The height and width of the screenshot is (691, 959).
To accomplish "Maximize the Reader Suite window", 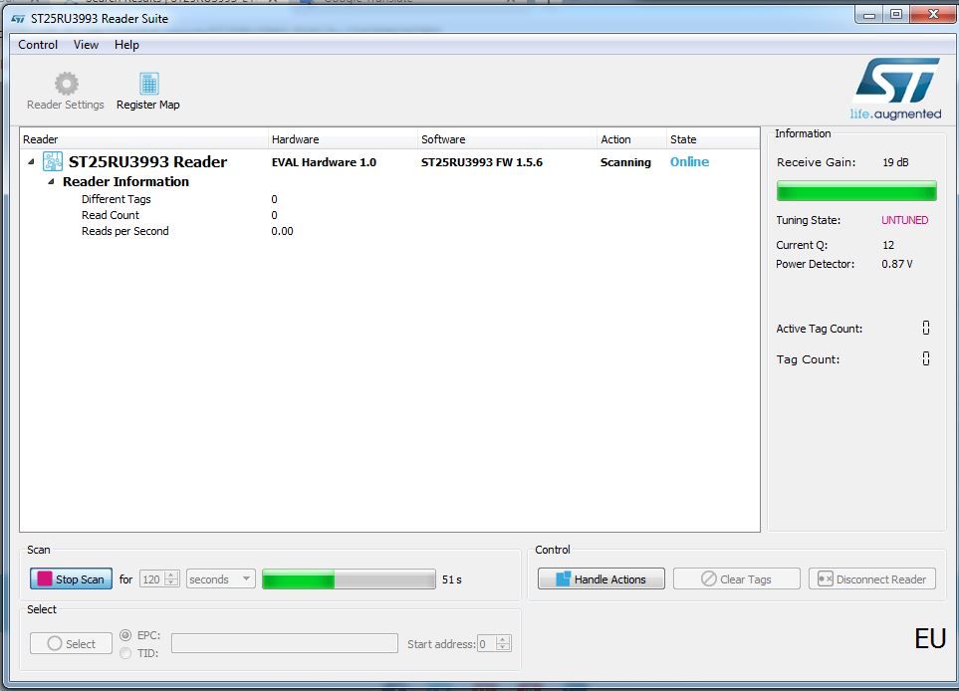I will (x=896, y=15).
